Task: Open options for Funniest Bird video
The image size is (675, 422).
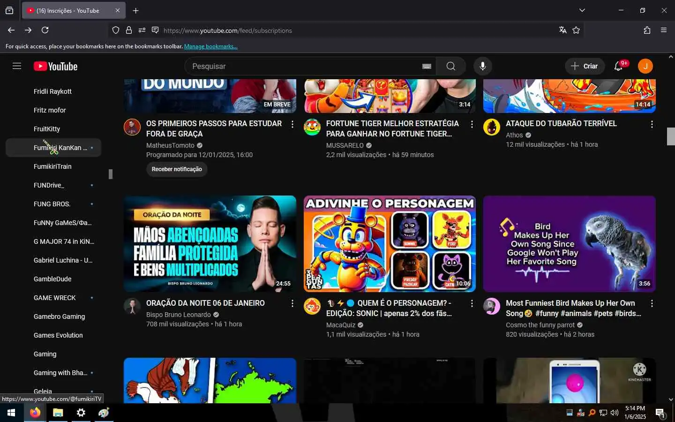Action: 652,304
